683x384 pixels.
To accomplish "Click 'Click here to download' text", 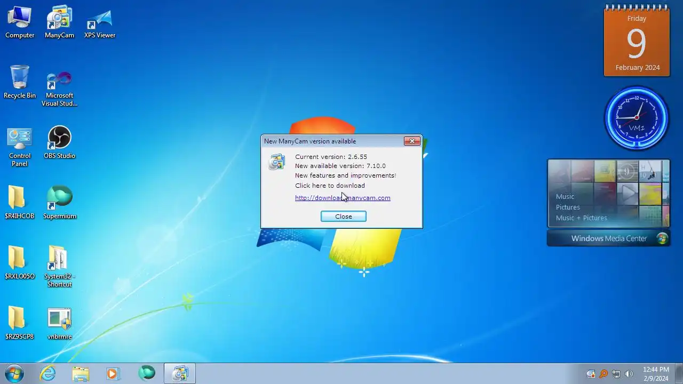I will 330,186.
